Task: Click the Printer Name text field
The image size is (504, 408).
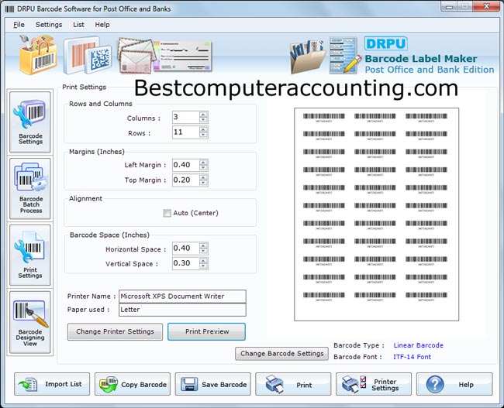Action: tap(182, 297)
